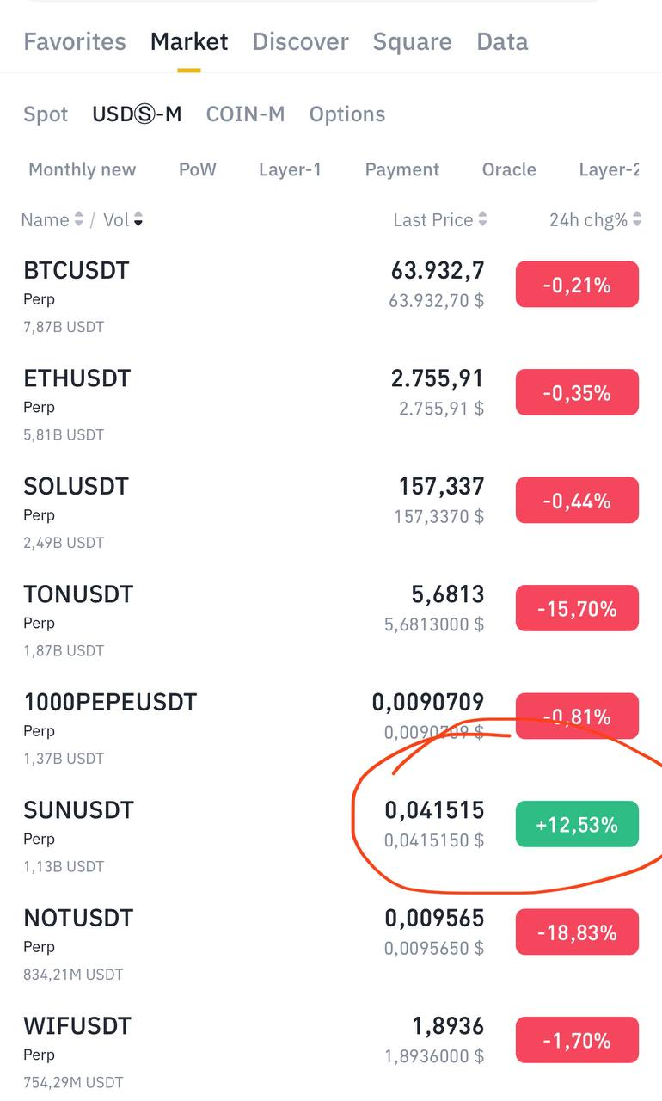Select COIN-M futures tab
The image size is (662, 1101).
click(245, 114)
